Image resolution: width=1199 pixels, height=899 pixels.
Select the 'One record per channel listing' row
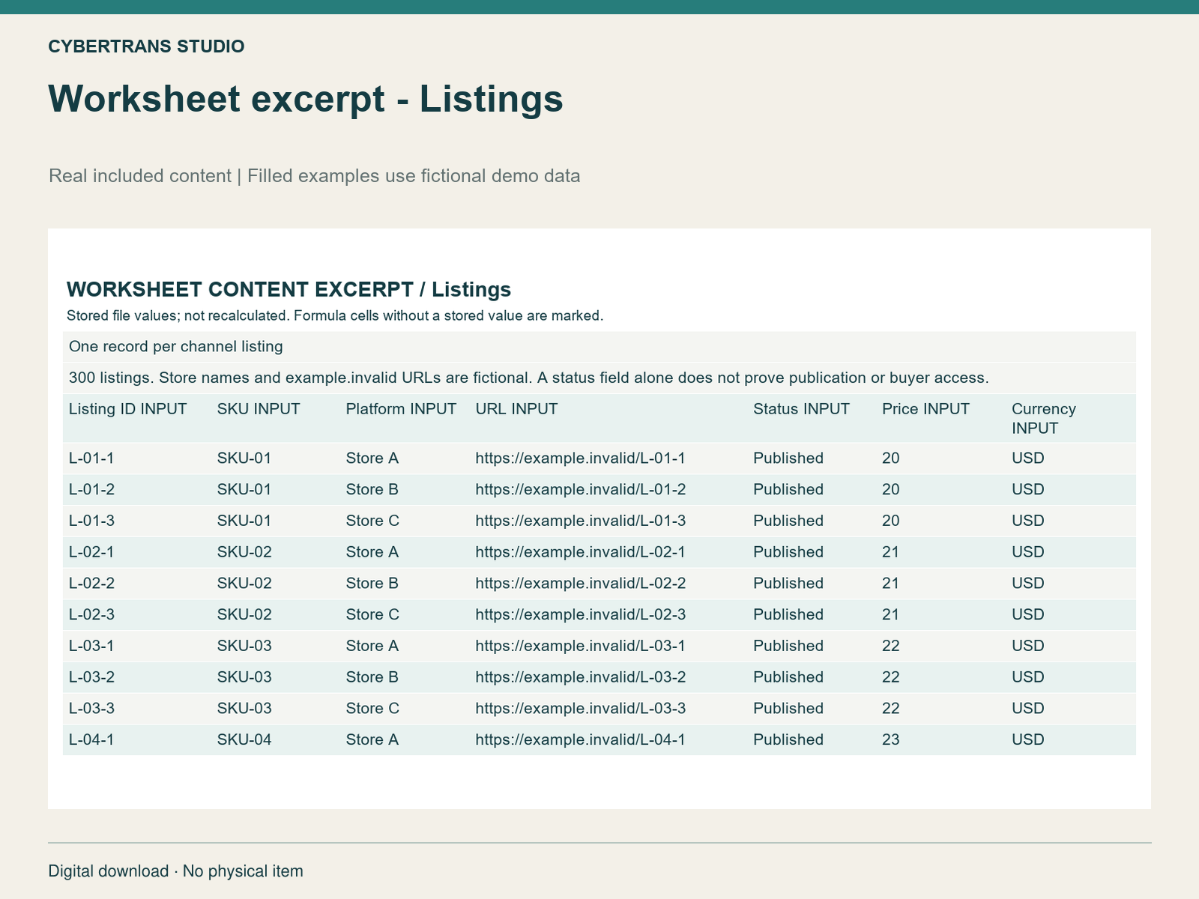click(599, 347)
